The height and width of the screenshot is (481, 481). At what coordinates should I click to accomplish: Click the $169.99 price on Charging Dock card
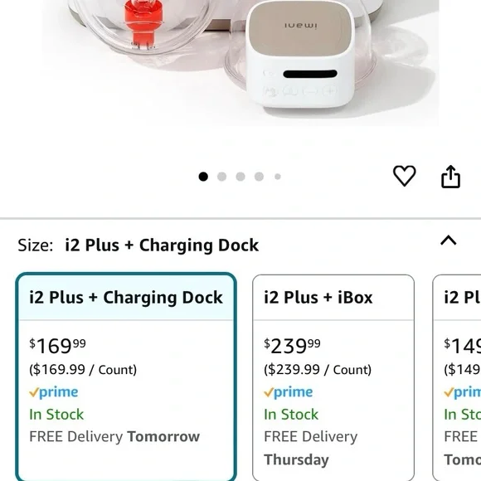pos(57,346)
